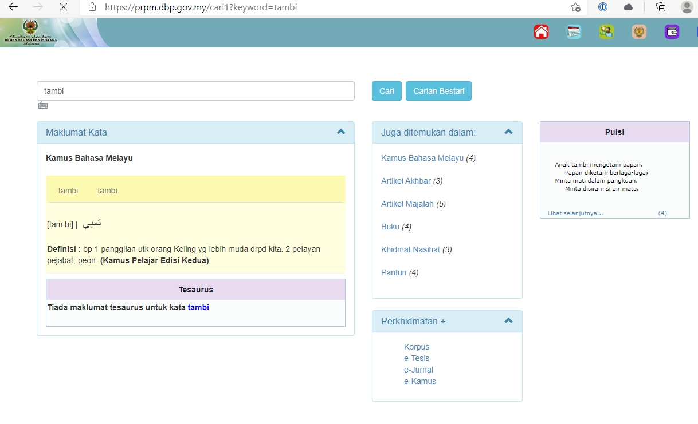Collapse the Juga ditemukan dalam panel
Viewport: 698px width, 424px height.
tap(508, 132)
